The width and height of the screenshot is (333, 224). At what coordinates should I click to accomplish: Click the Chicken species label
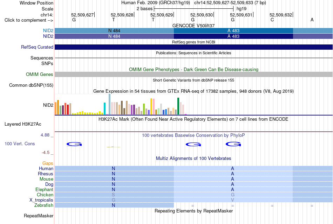[45, 195]
